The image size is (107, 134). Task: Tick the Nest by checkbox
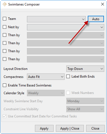[4, 27]
